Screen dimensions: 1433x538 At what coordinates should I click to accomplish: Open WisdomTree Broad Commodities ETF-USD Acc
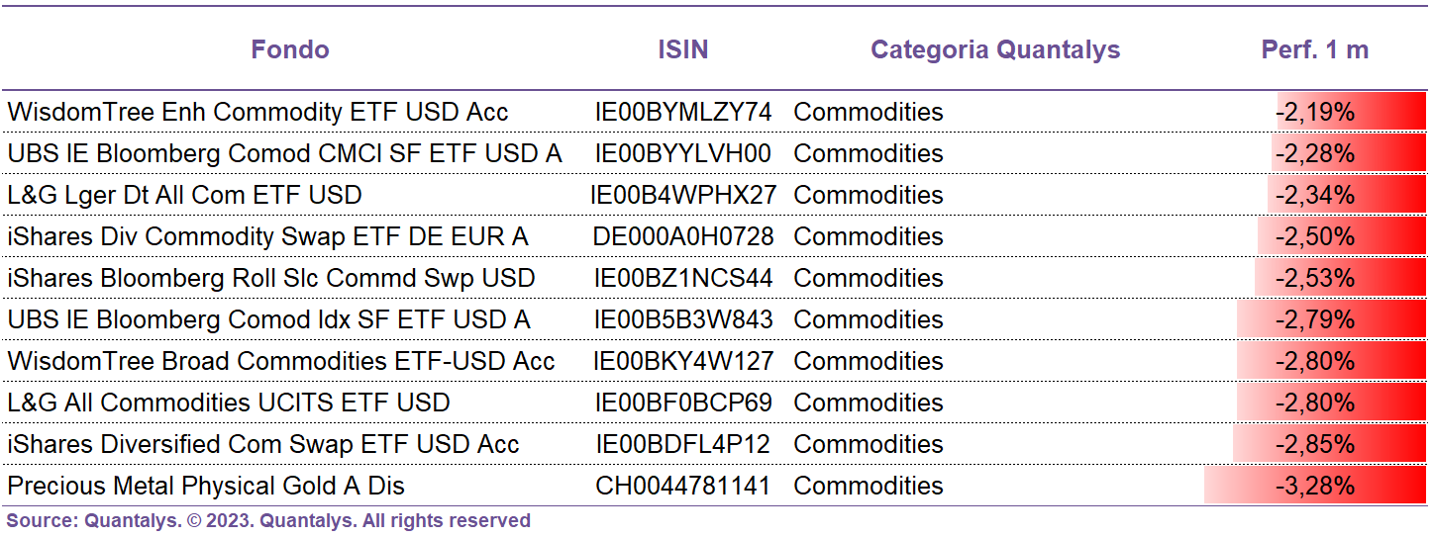point(281,361)
